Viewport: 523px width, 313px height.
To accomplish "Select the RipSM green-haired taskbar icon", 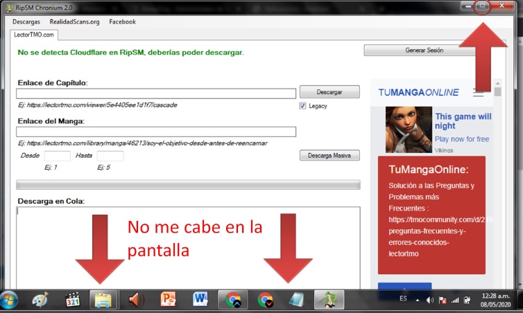I will (329, 300).
